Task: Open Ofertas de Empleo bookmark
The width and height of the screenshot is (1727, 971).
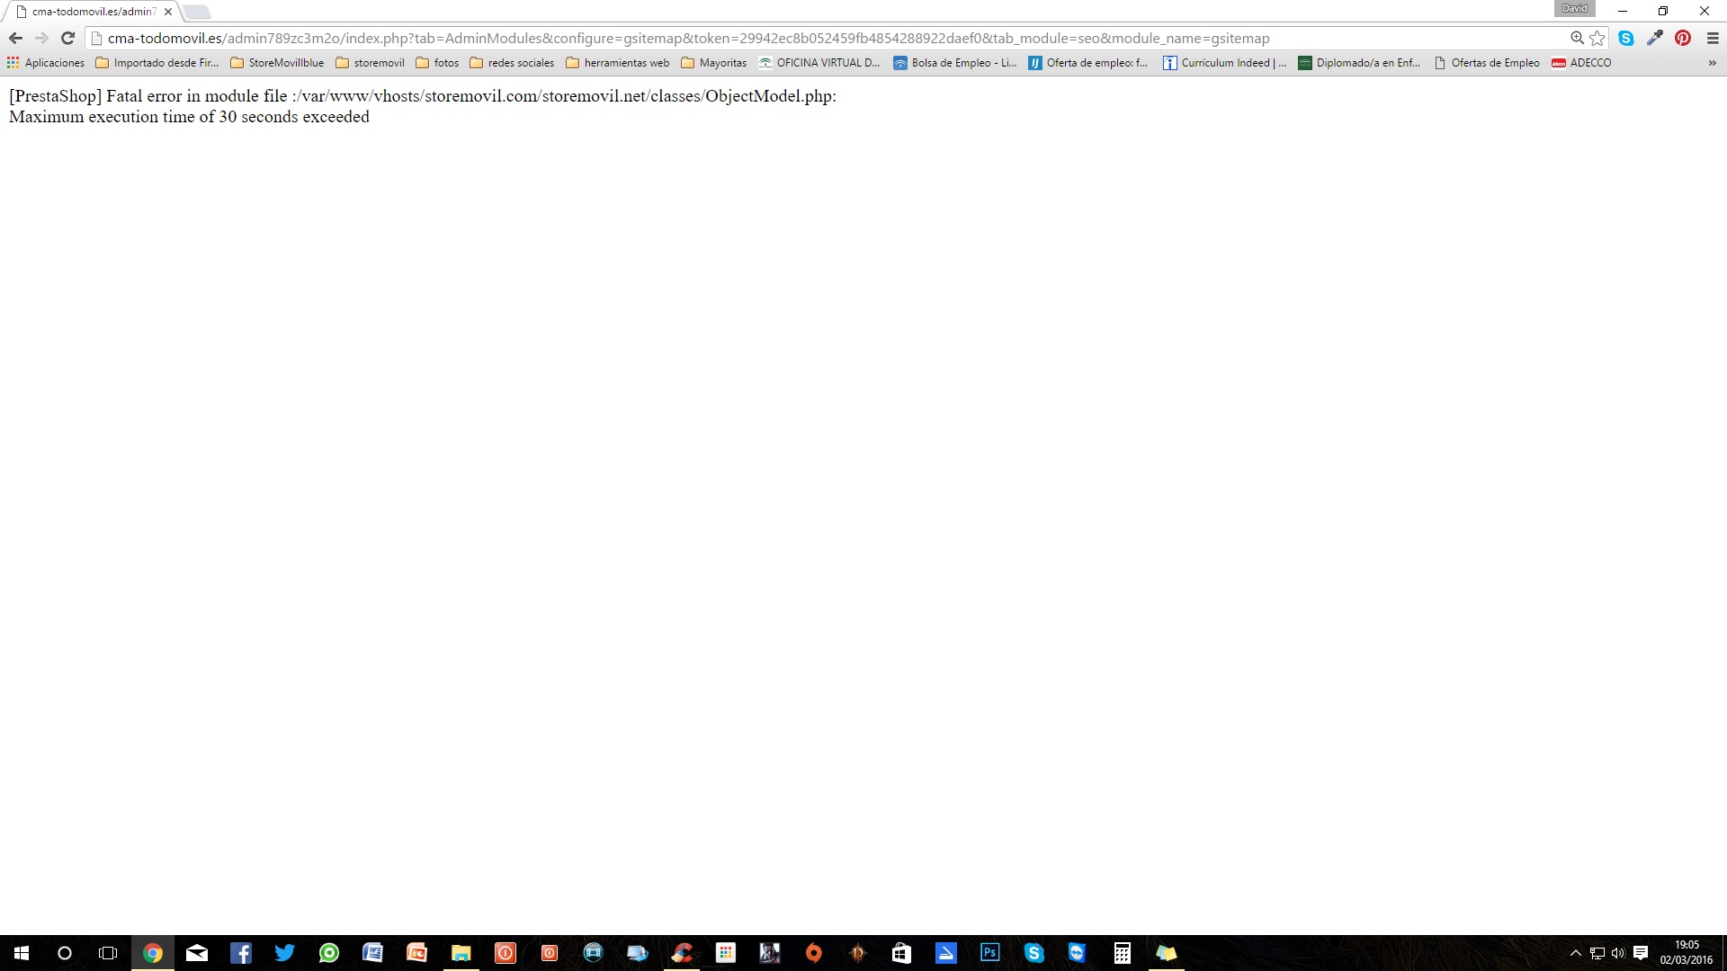Action: click(1487, 63)
